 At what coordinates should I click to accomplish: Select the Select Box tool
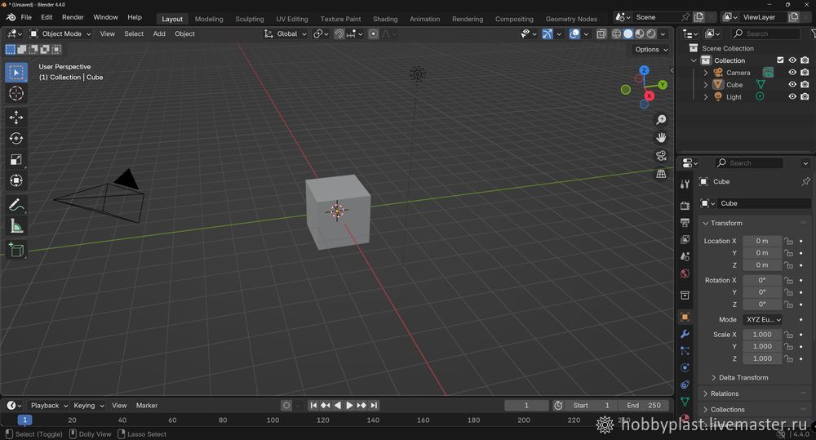click(x=16, y=73)
